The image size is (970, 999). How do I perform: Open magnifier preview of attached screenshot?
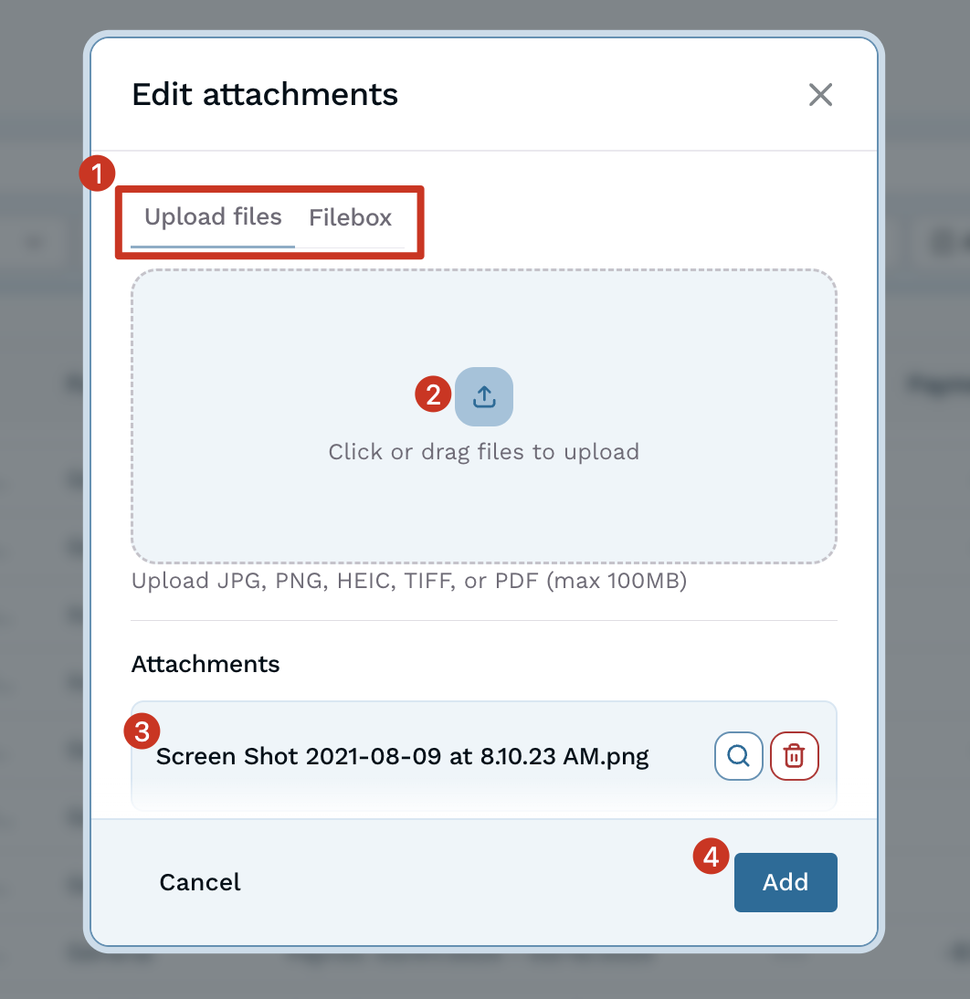(738, 756)
